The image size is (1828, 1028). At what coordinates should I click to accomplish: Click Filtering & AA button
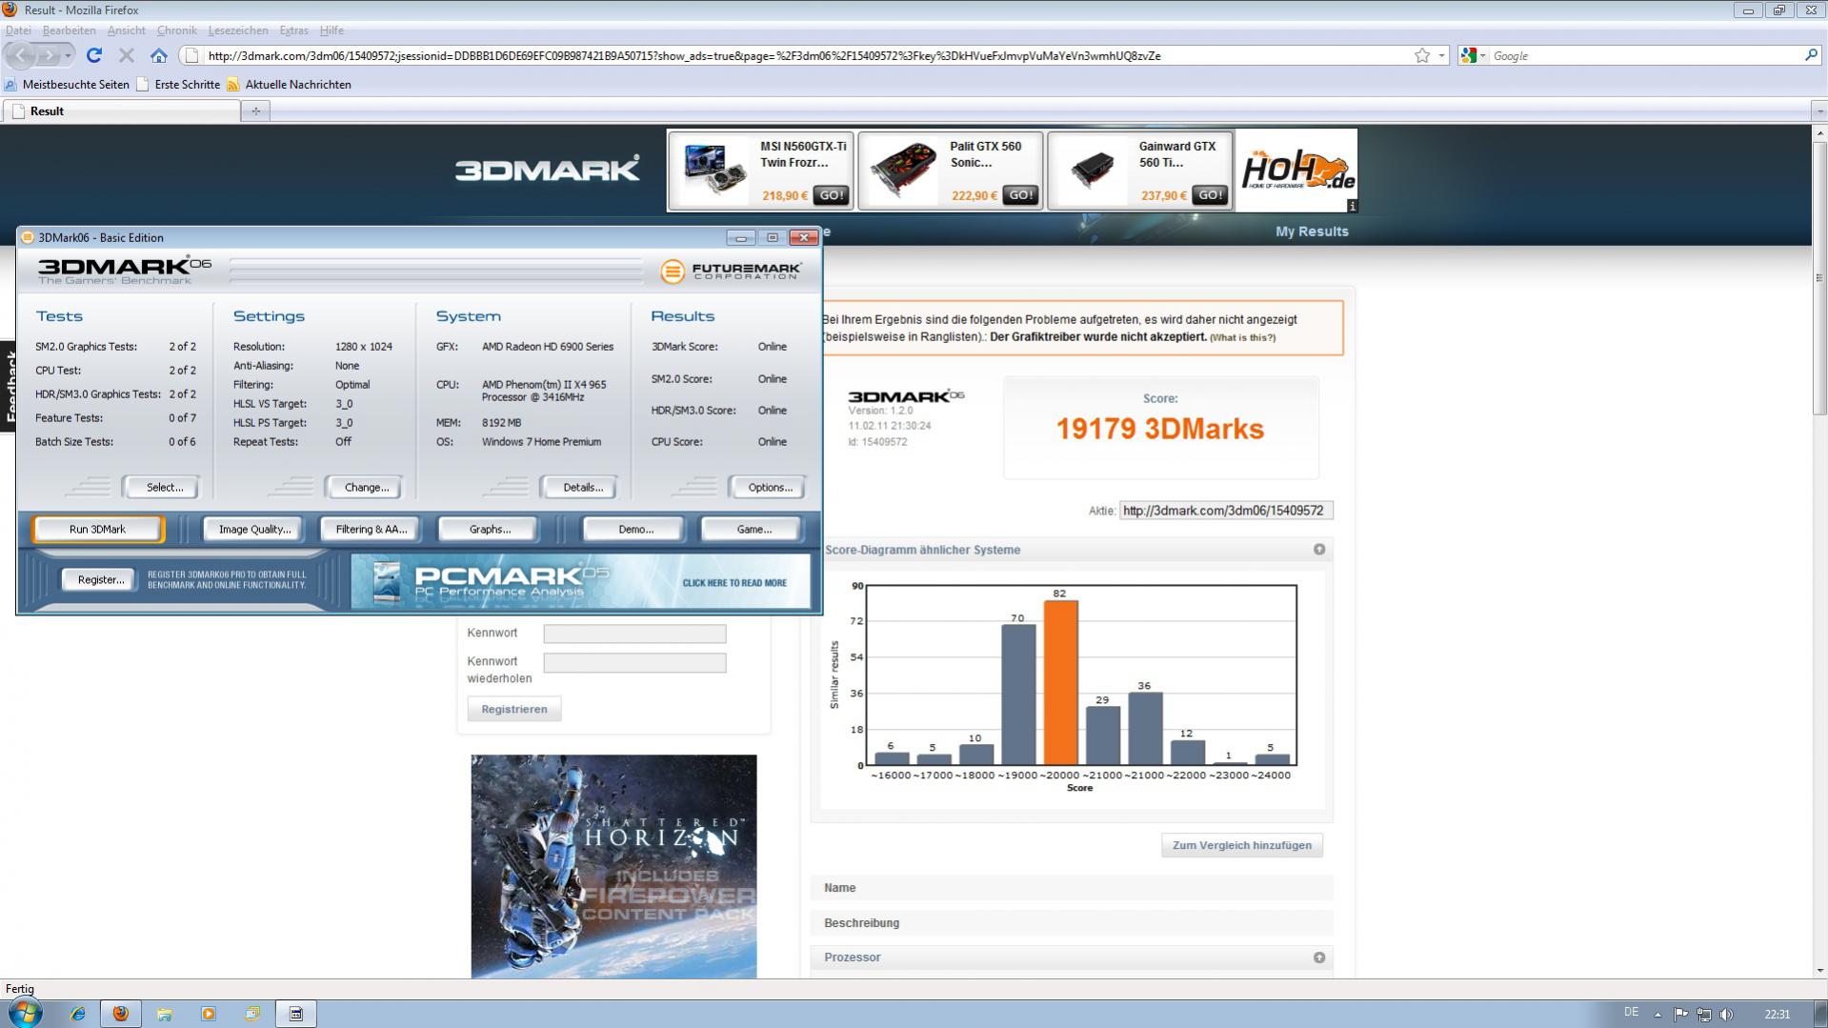pyautogui.click(x=371, y=530)
